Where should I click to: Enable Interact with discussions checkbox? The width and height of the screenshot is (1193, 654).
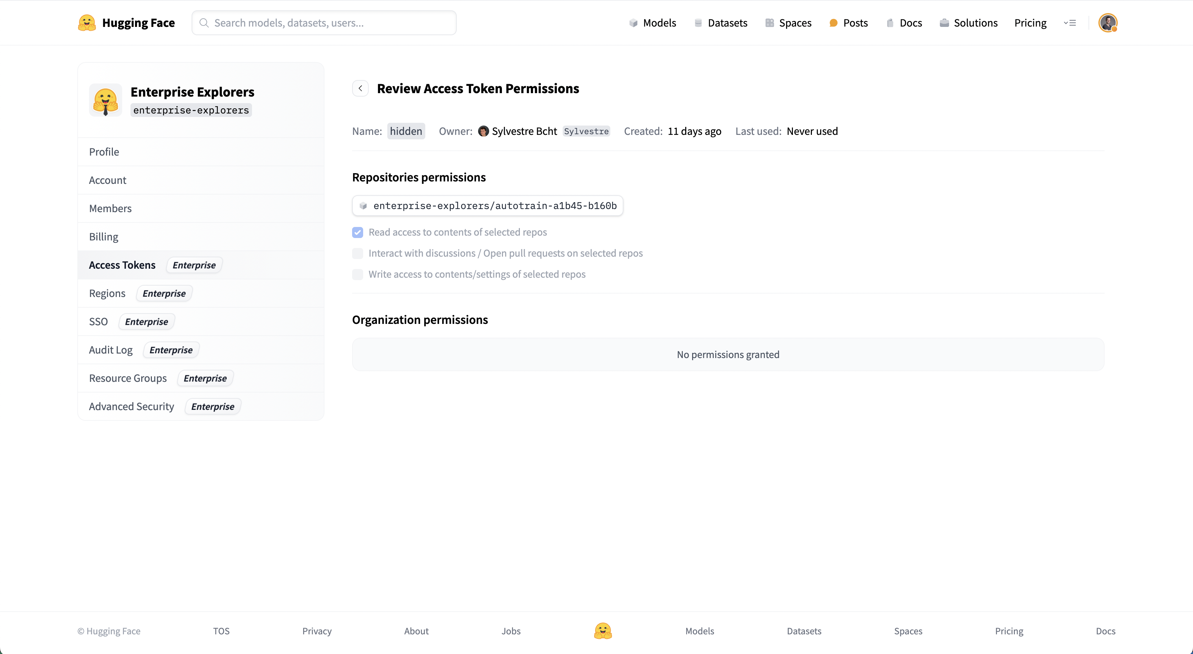[x=358, y=253]
